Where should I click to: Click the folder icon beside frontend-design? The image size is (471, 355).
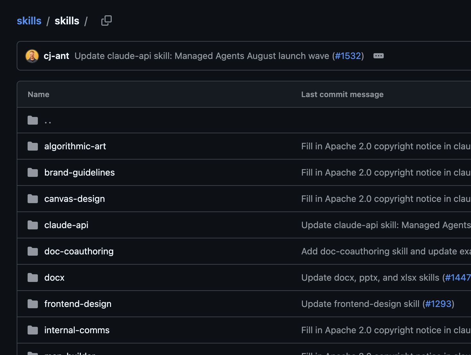[33, 304]
